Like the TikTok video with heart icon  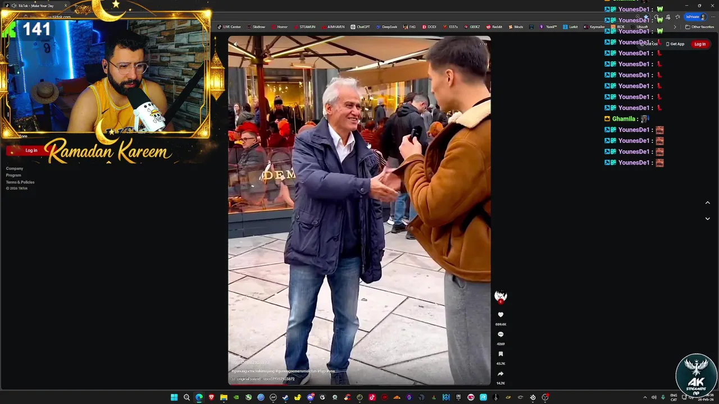500,315
